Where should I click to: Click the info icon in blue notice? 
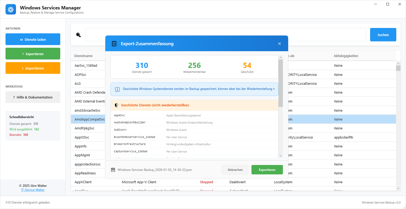coord(117,89)
